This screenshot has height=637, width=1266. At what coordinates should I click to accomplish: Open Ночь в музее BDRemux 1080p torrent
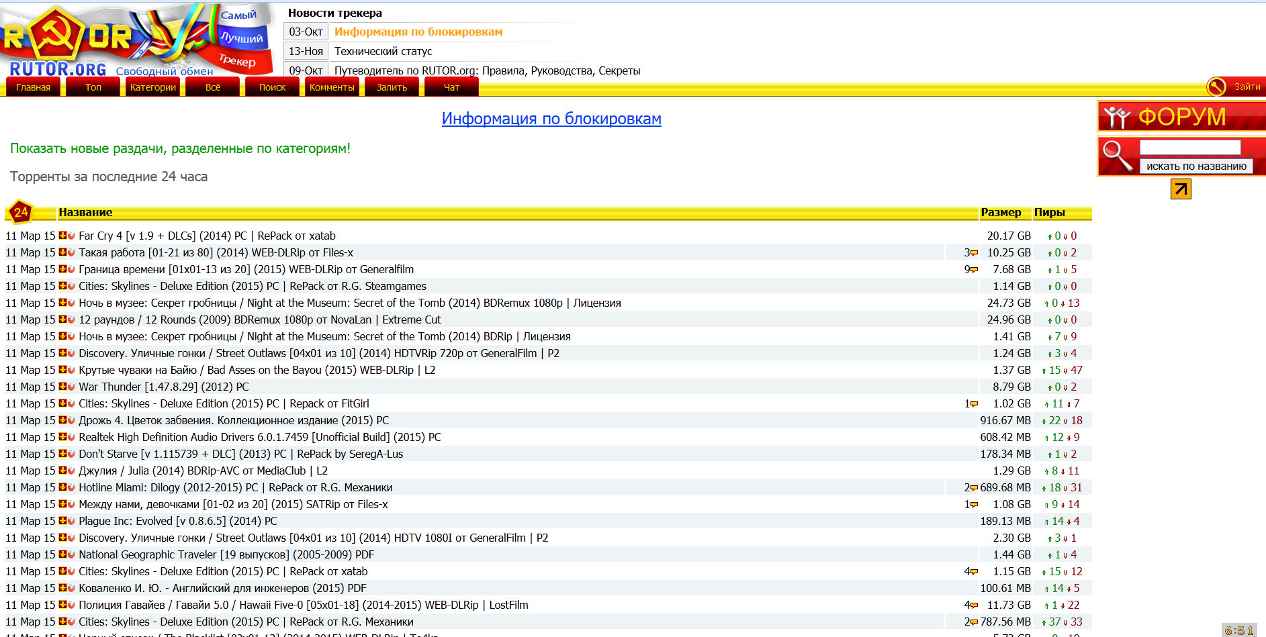click(350, 303)
